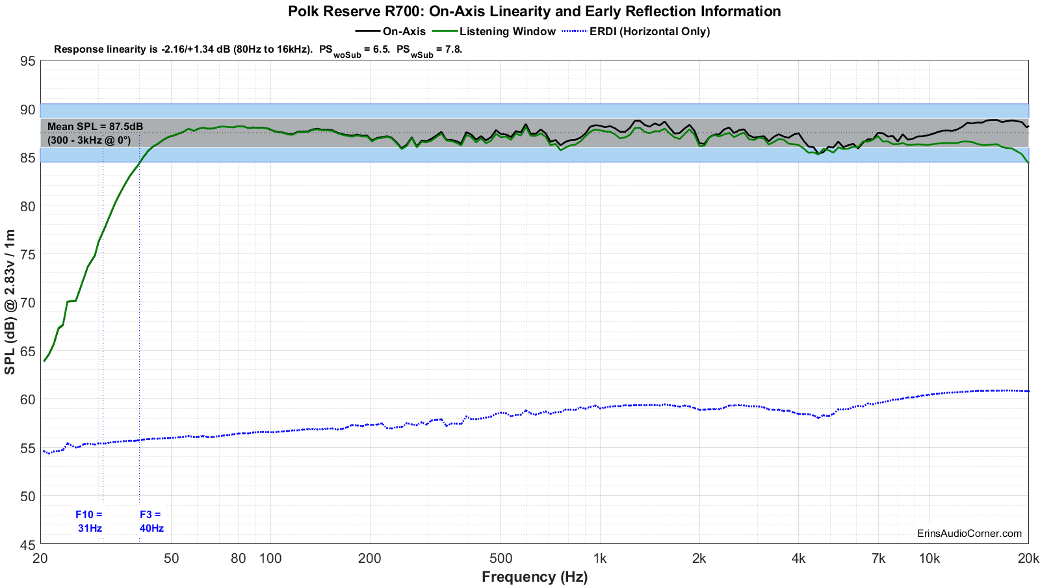The image size is (1040, 585).
Task: Click the 10k x-axis tick label
Action: [x=929, y=558]
